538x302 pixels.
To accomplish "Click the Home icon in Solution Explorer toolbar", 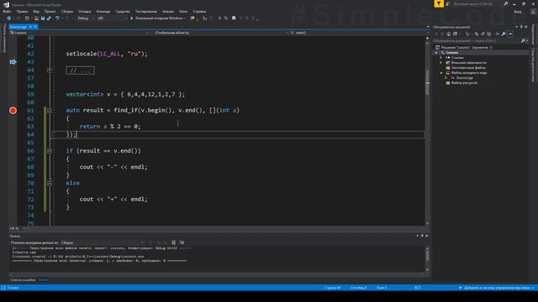I will point(448,34).
